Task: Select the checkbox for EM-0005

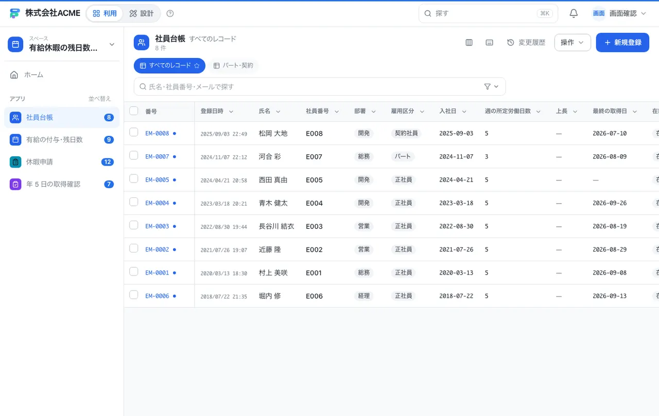Action: point(134,178)
